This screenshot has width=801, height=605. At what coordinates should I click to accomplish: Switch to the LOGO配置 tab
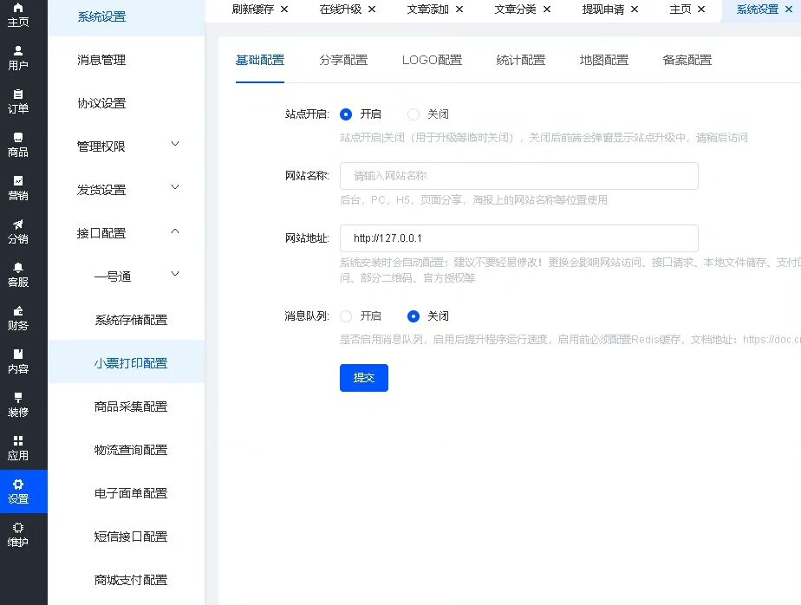click(432, 60)
